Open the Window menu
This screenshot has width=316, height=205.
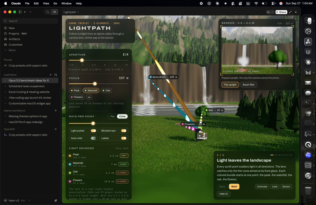pos(66,3)
